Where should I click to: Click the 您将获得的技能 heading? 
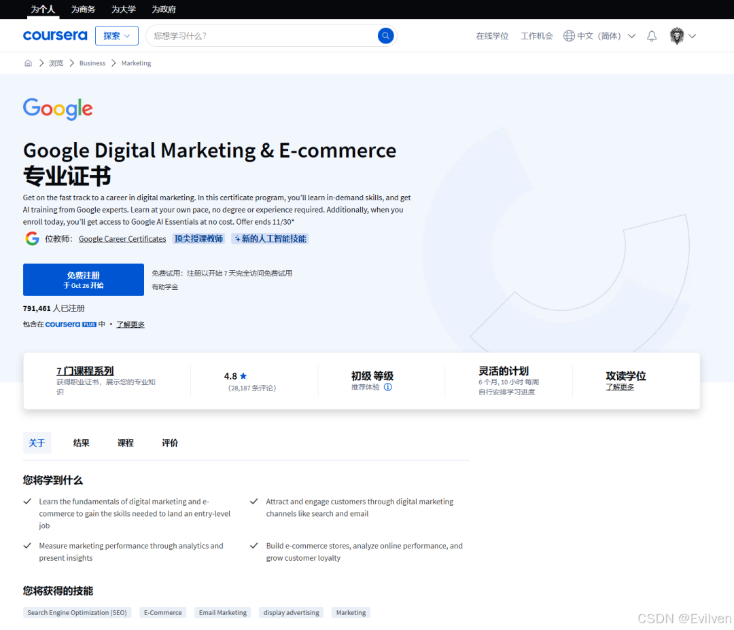coord(58,591)
